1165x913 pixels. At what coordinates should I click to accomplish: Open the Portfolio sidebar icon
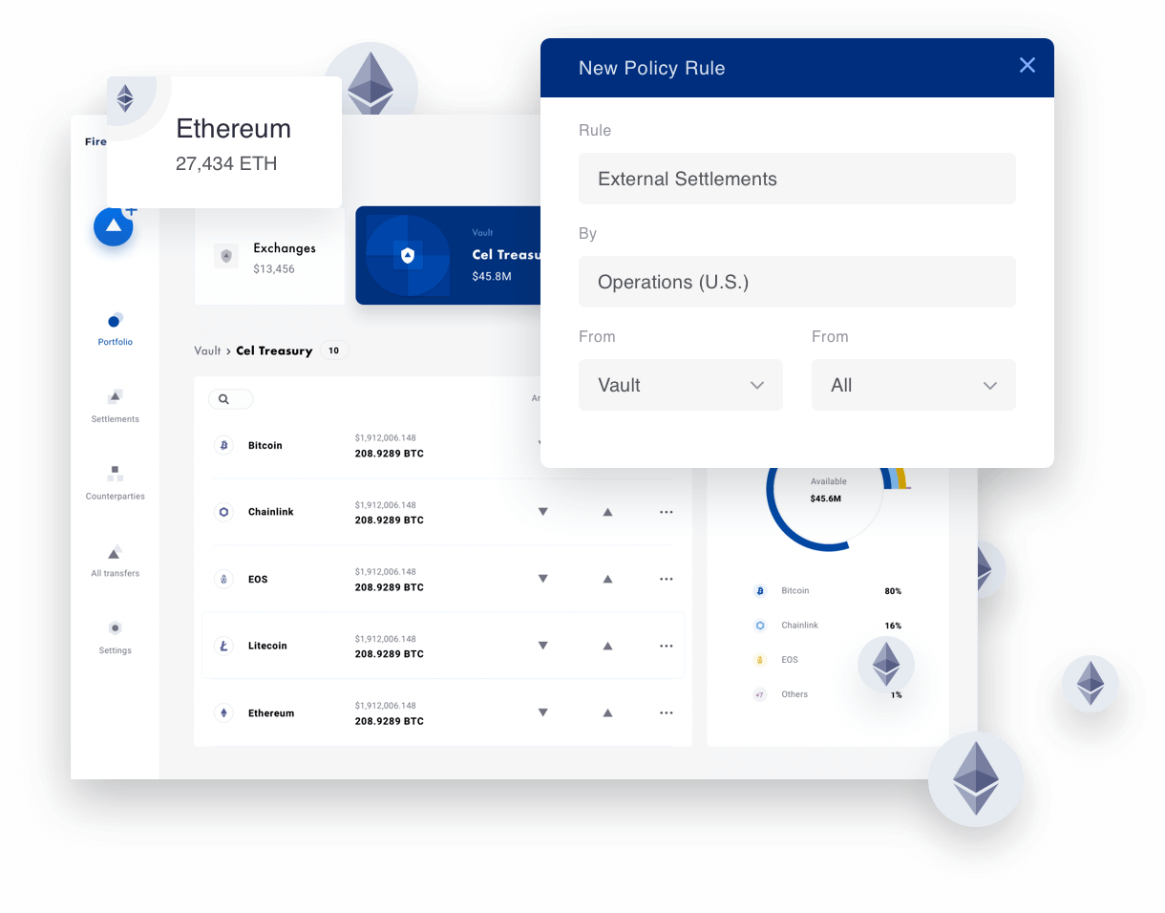point(115,322)
